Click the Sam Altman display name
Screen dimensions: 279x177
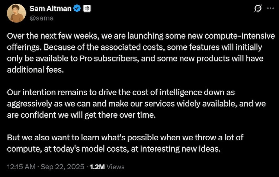click(x=51, y=8)
